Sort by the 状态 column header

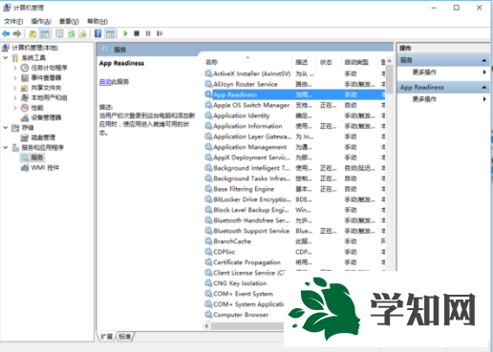coord(326,62)
